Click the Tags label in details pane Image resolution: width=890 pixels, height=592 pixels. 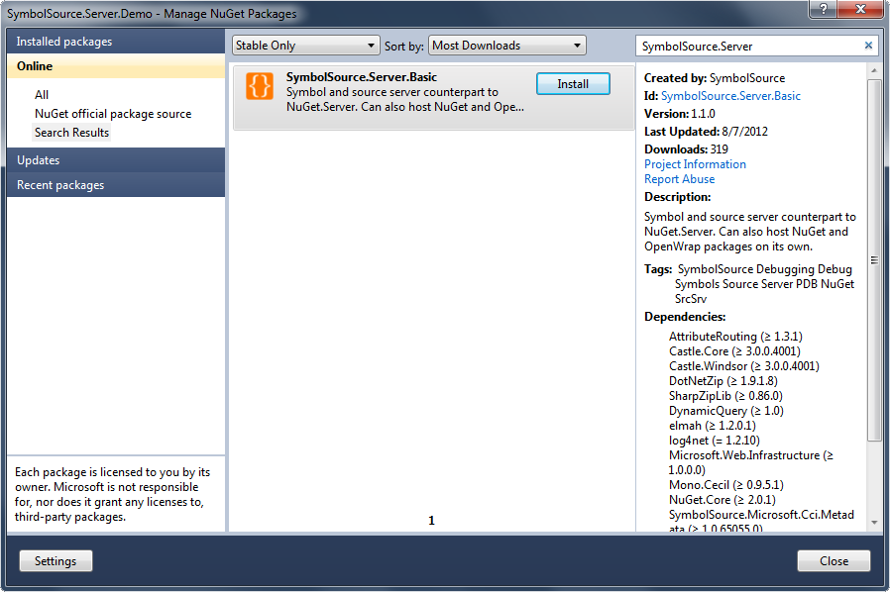point(658,269)
